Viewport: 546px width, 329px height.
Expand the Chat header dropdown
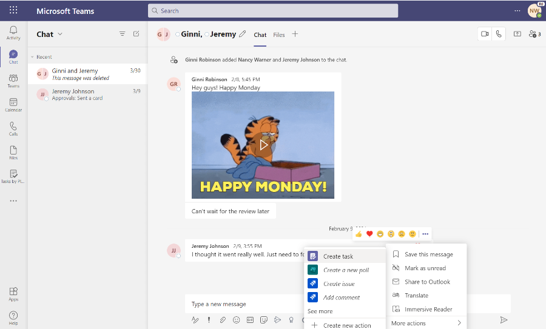[x=60, y=35]
